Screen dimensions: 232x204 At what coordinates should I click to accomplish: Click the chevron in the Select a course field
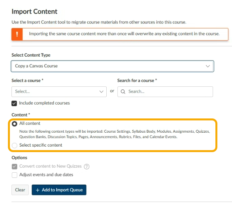[101, 92]
